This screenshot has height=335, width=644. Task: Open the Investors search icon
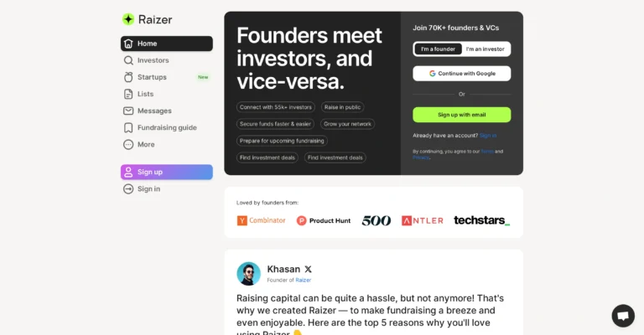tap(128, 60)
